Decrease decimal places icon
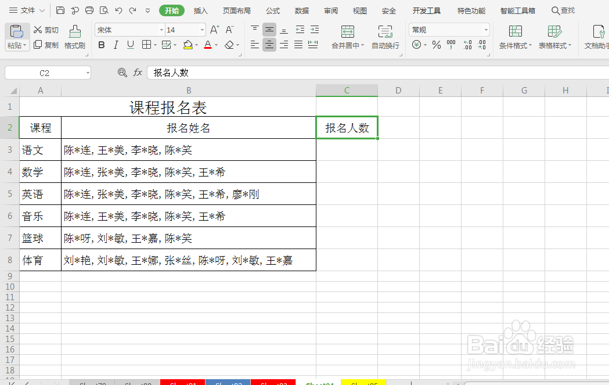This screenshot has height=385, width=609. (x=482, y=45)
